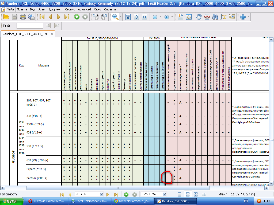Click the round zoom in button
This screenshot has width=274, height=205.
tap(167, 17)
